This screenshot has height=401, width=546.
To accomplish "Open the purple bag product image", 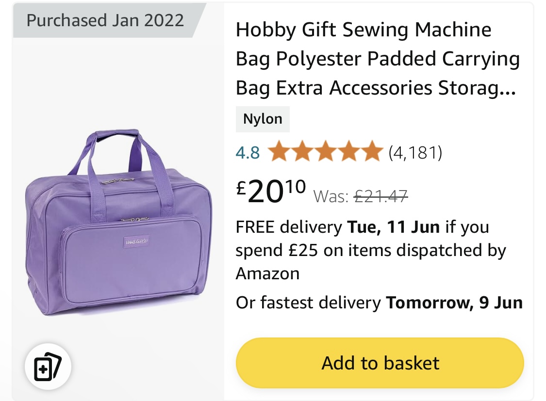I will point(118,223).
